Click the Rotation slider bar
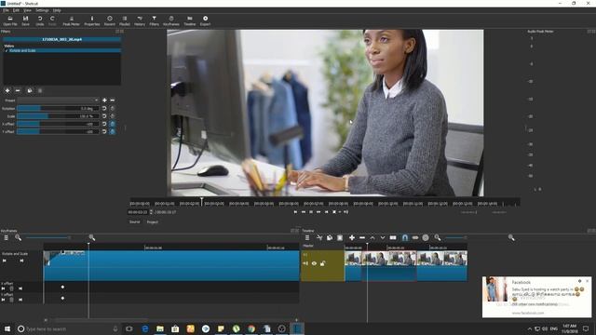596x335 pixels. point(58,108)
